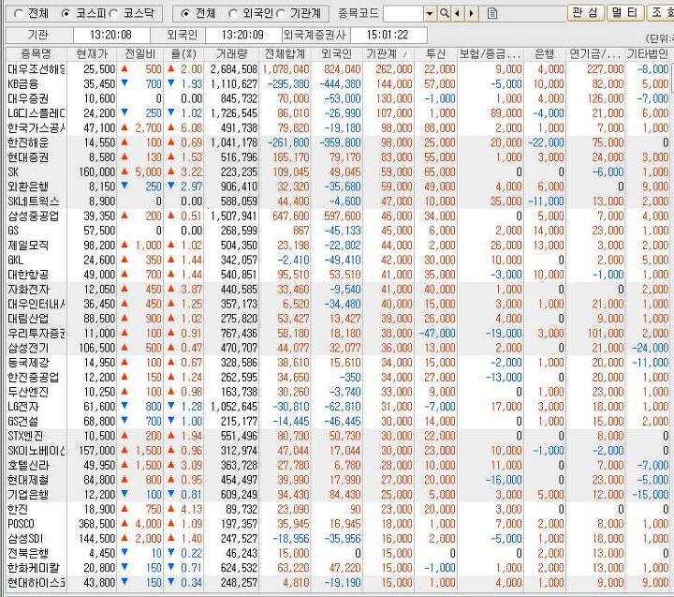
Task: Select the 두산엔진 stock row name
Action: [28, 392]
